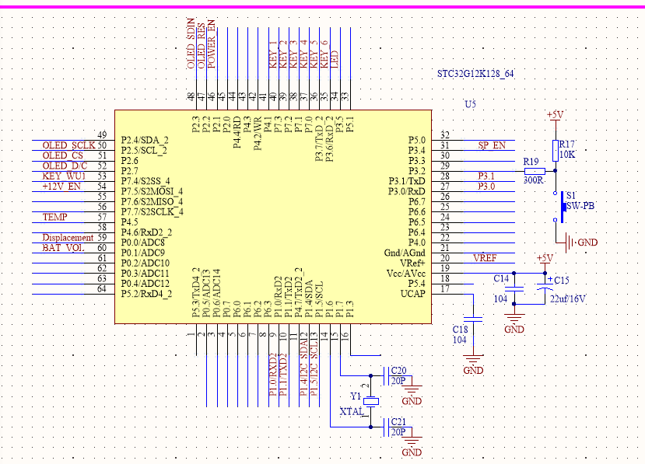Select the OLED_D/C net label

tap(65, 166)
